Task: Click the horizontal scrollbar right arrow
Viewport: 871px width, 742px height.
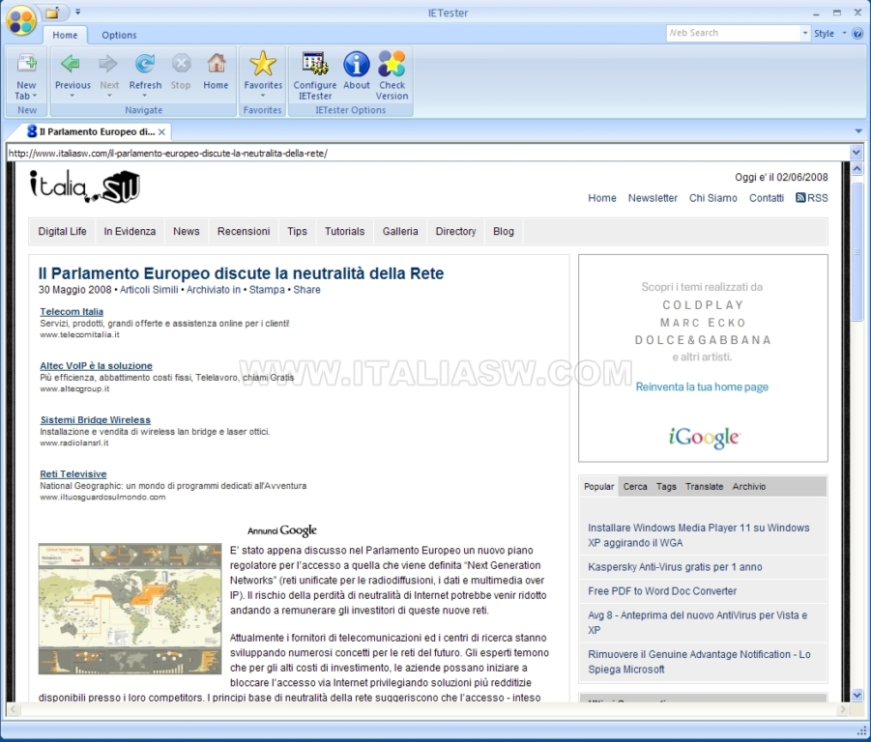Action: click(x=843, y=709)
